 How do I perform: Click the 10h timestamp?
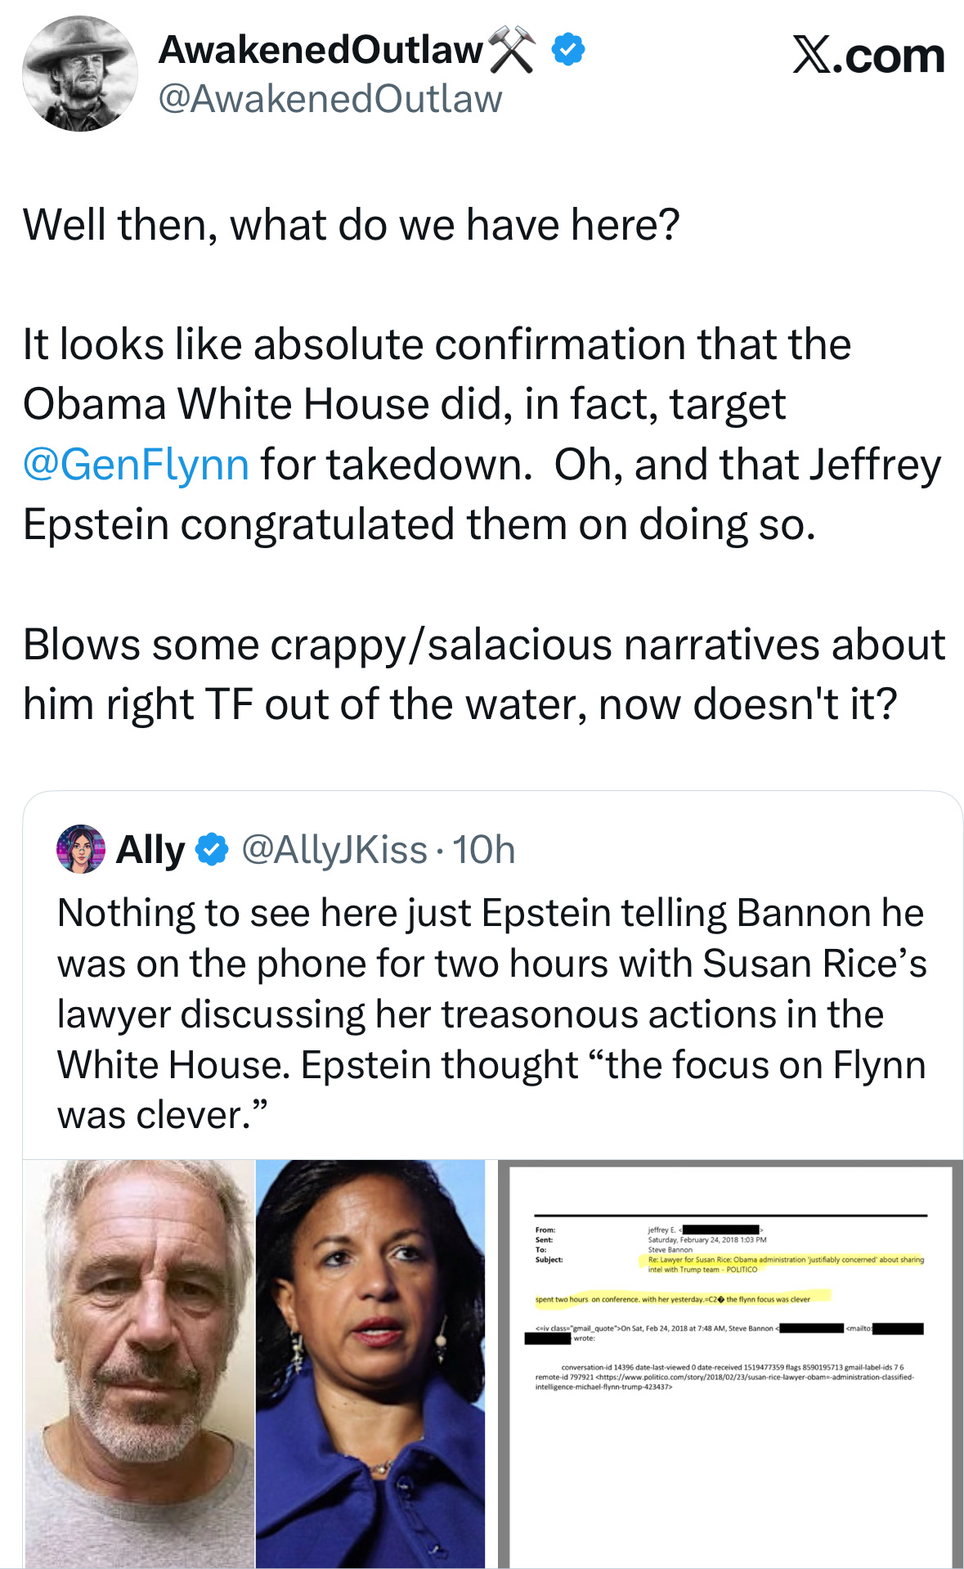click(x=484, y=850)
